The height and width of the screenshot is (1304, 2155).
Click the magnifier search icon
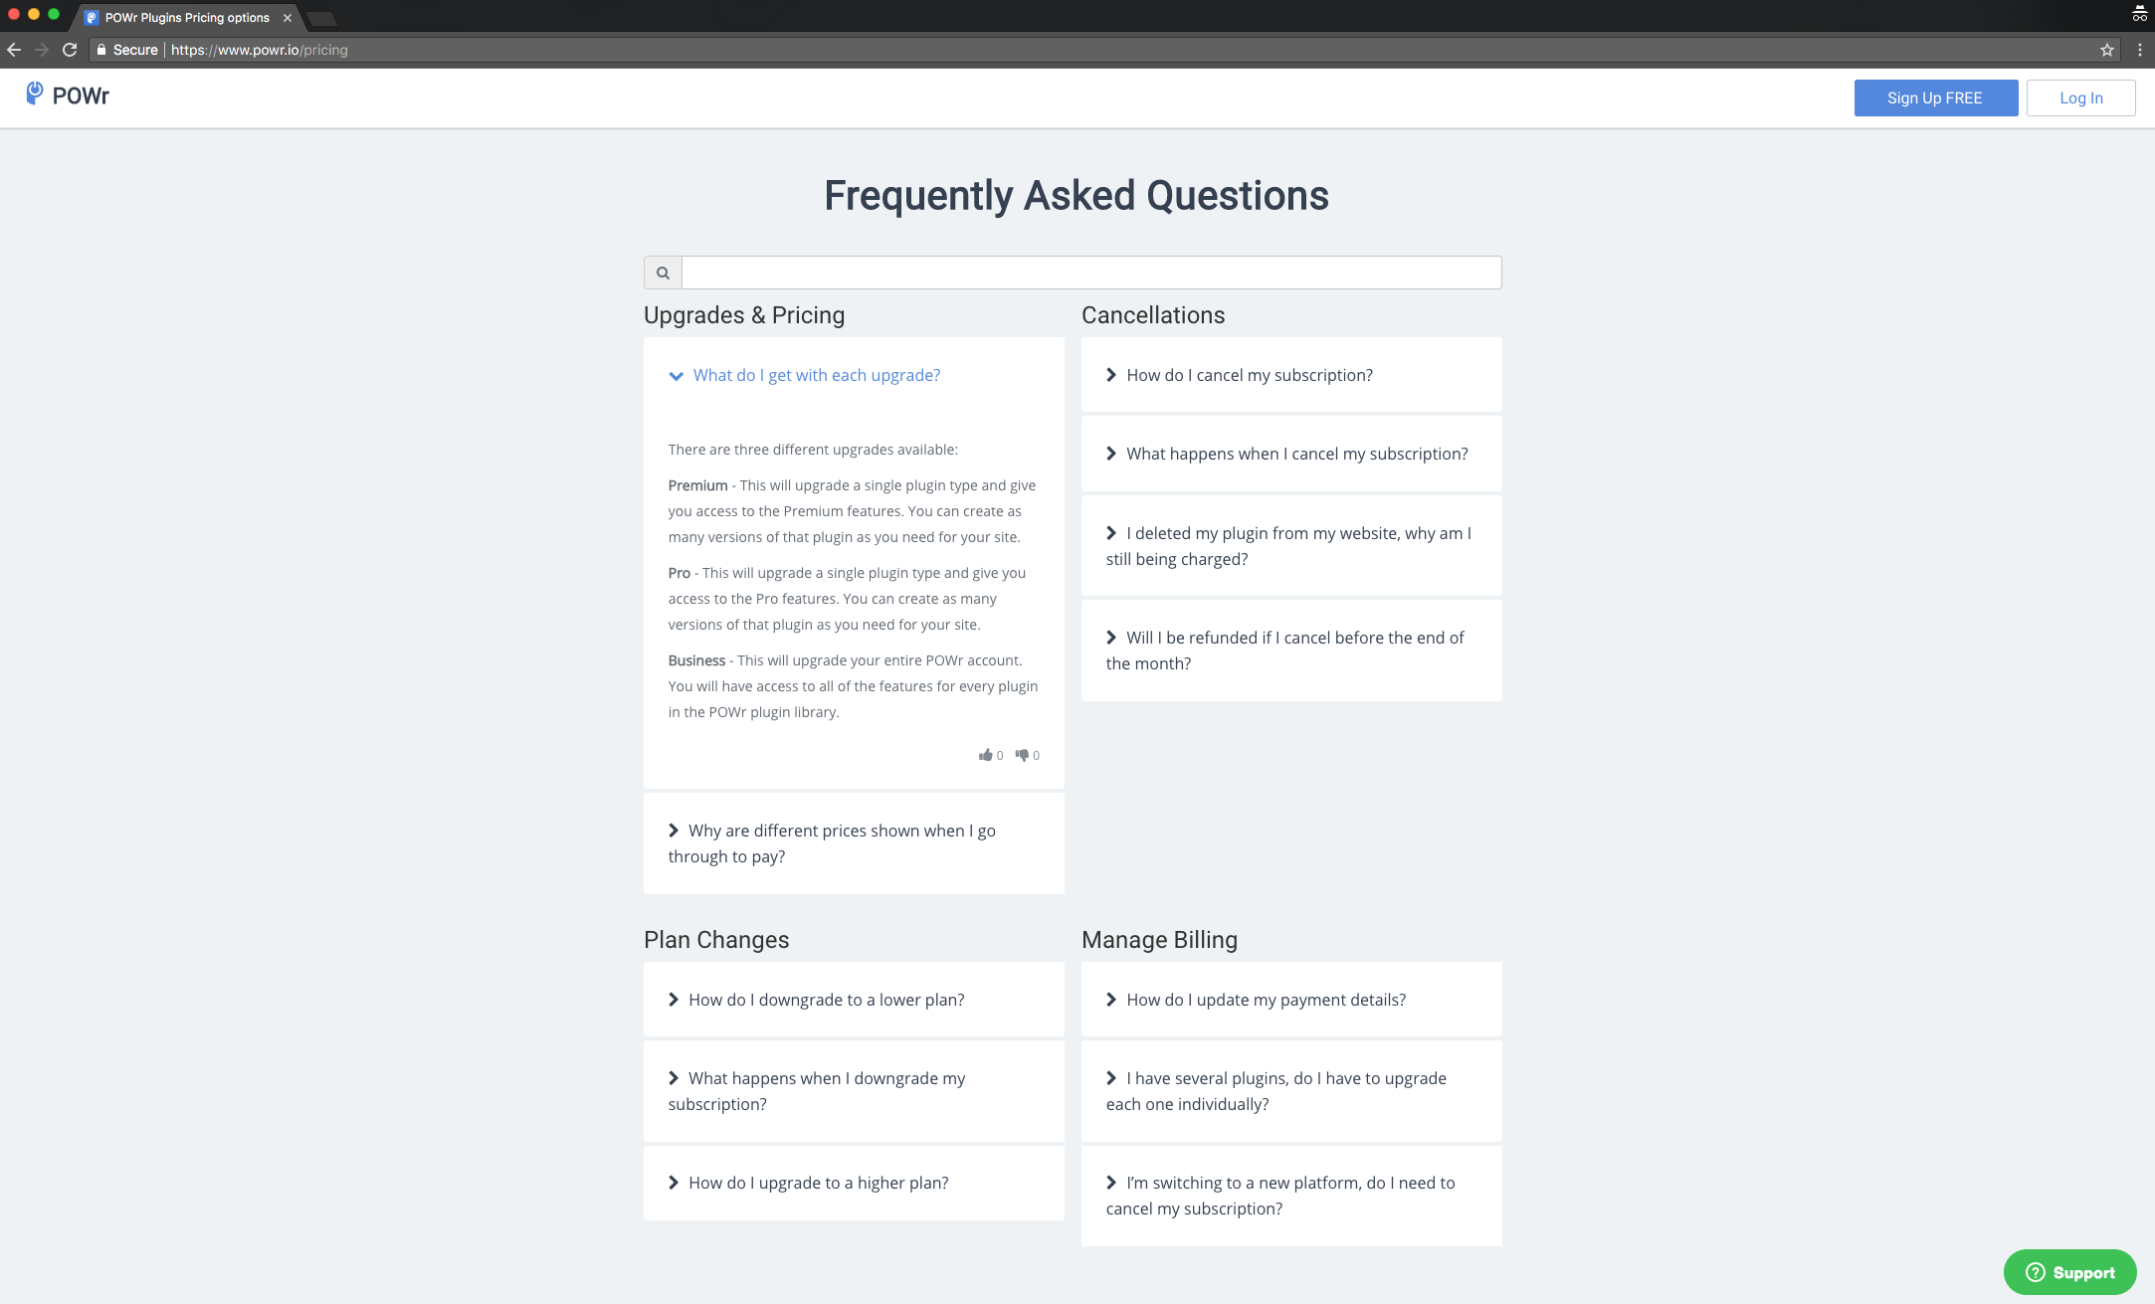point(663,273)
